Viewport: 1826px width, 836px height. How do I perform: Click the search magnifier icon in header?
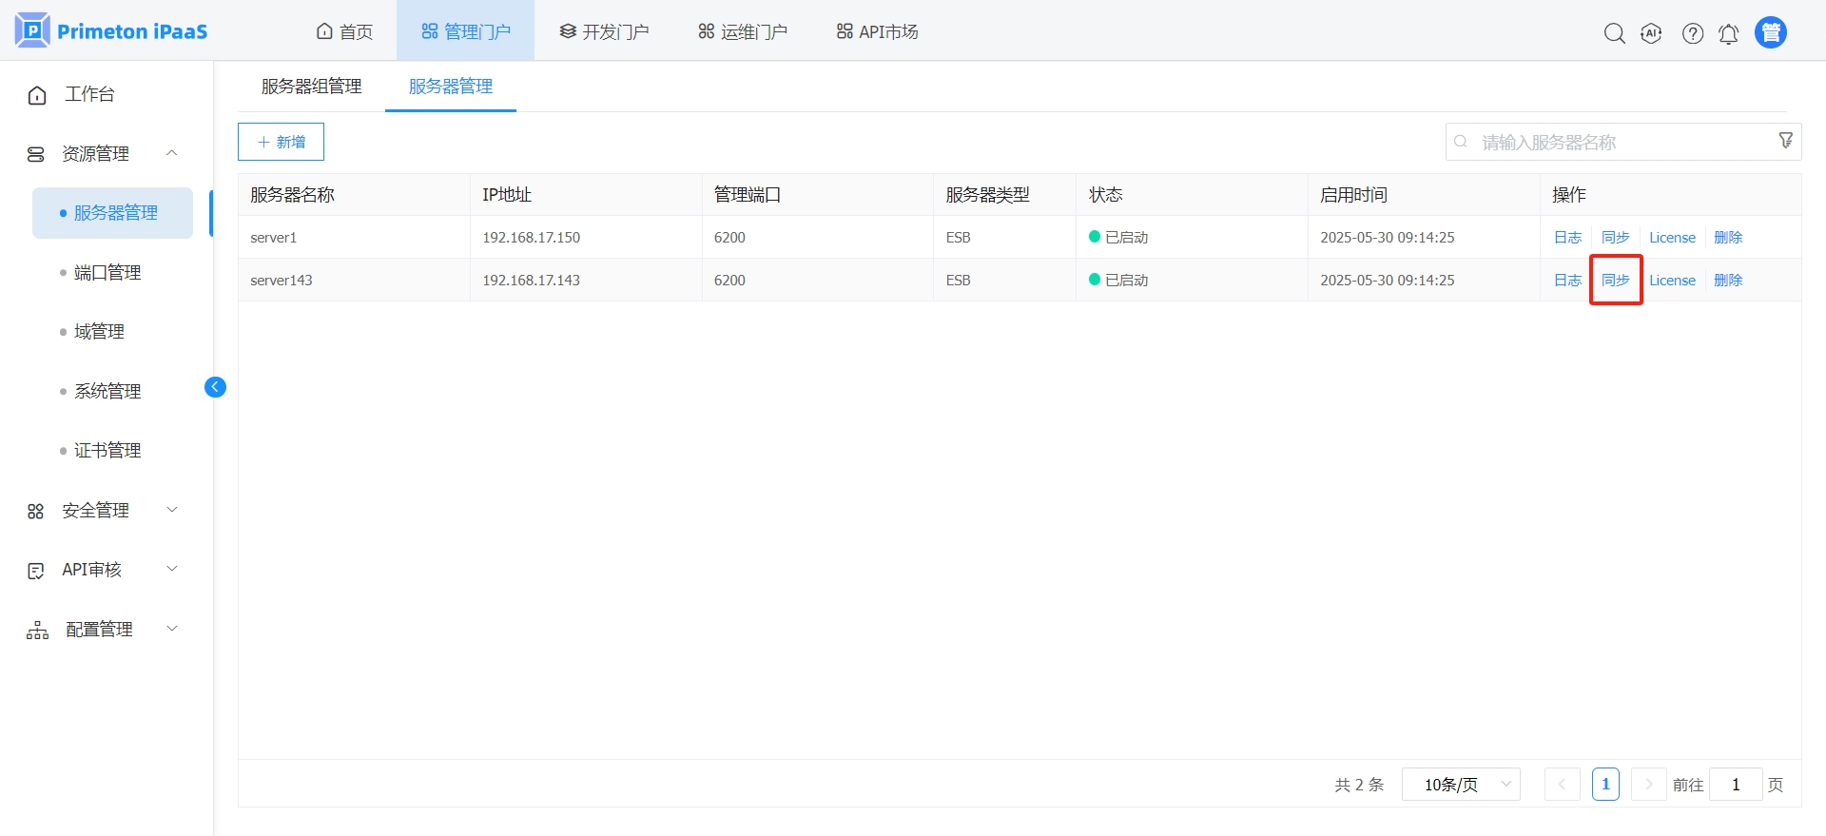tap(1614, 33)
